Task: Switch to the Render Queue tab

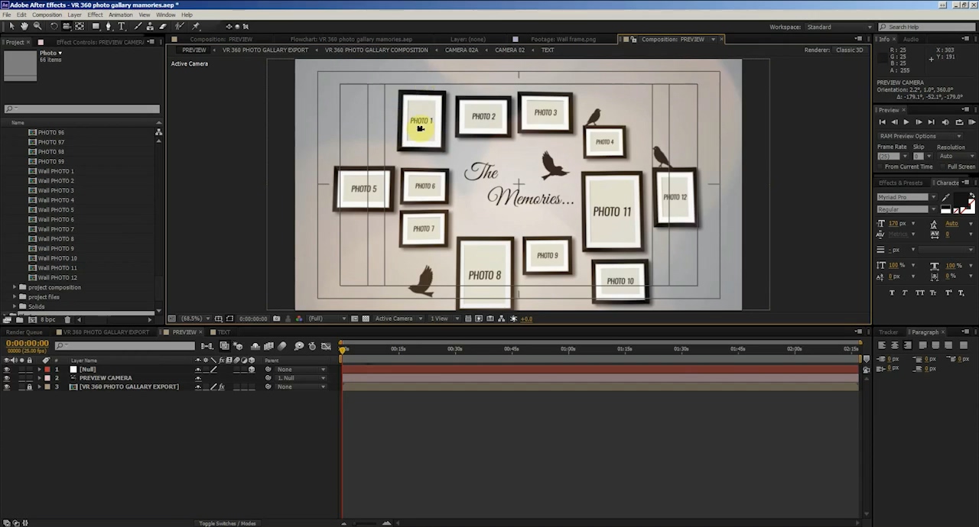Action: coord(24,332)
